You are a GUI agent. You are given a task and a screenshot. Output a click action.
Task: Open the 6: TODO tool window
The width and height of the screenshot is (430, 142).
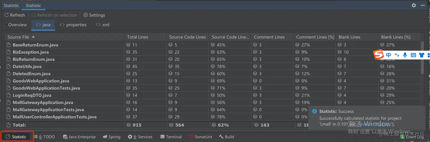click(44, 137)
